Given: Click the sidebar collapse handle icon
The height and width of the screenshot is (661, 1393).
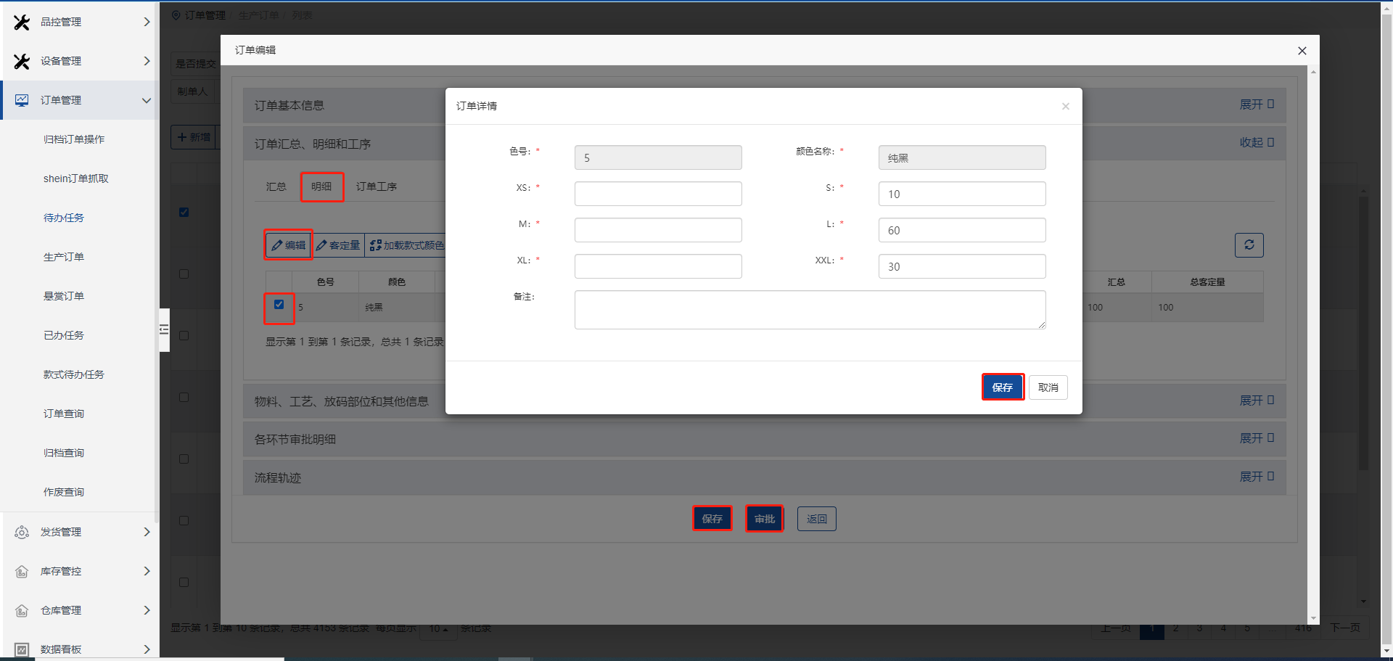Looking at the screenshot, I should point(164,330).
